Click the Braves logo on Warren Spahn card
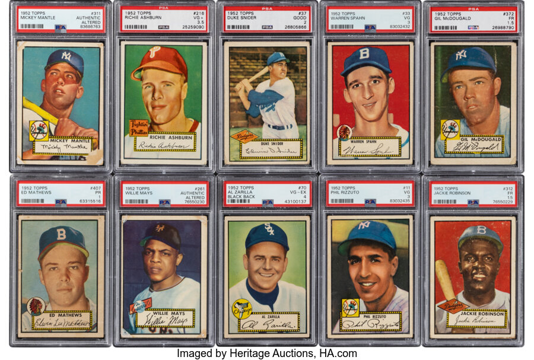 (344, 132)
